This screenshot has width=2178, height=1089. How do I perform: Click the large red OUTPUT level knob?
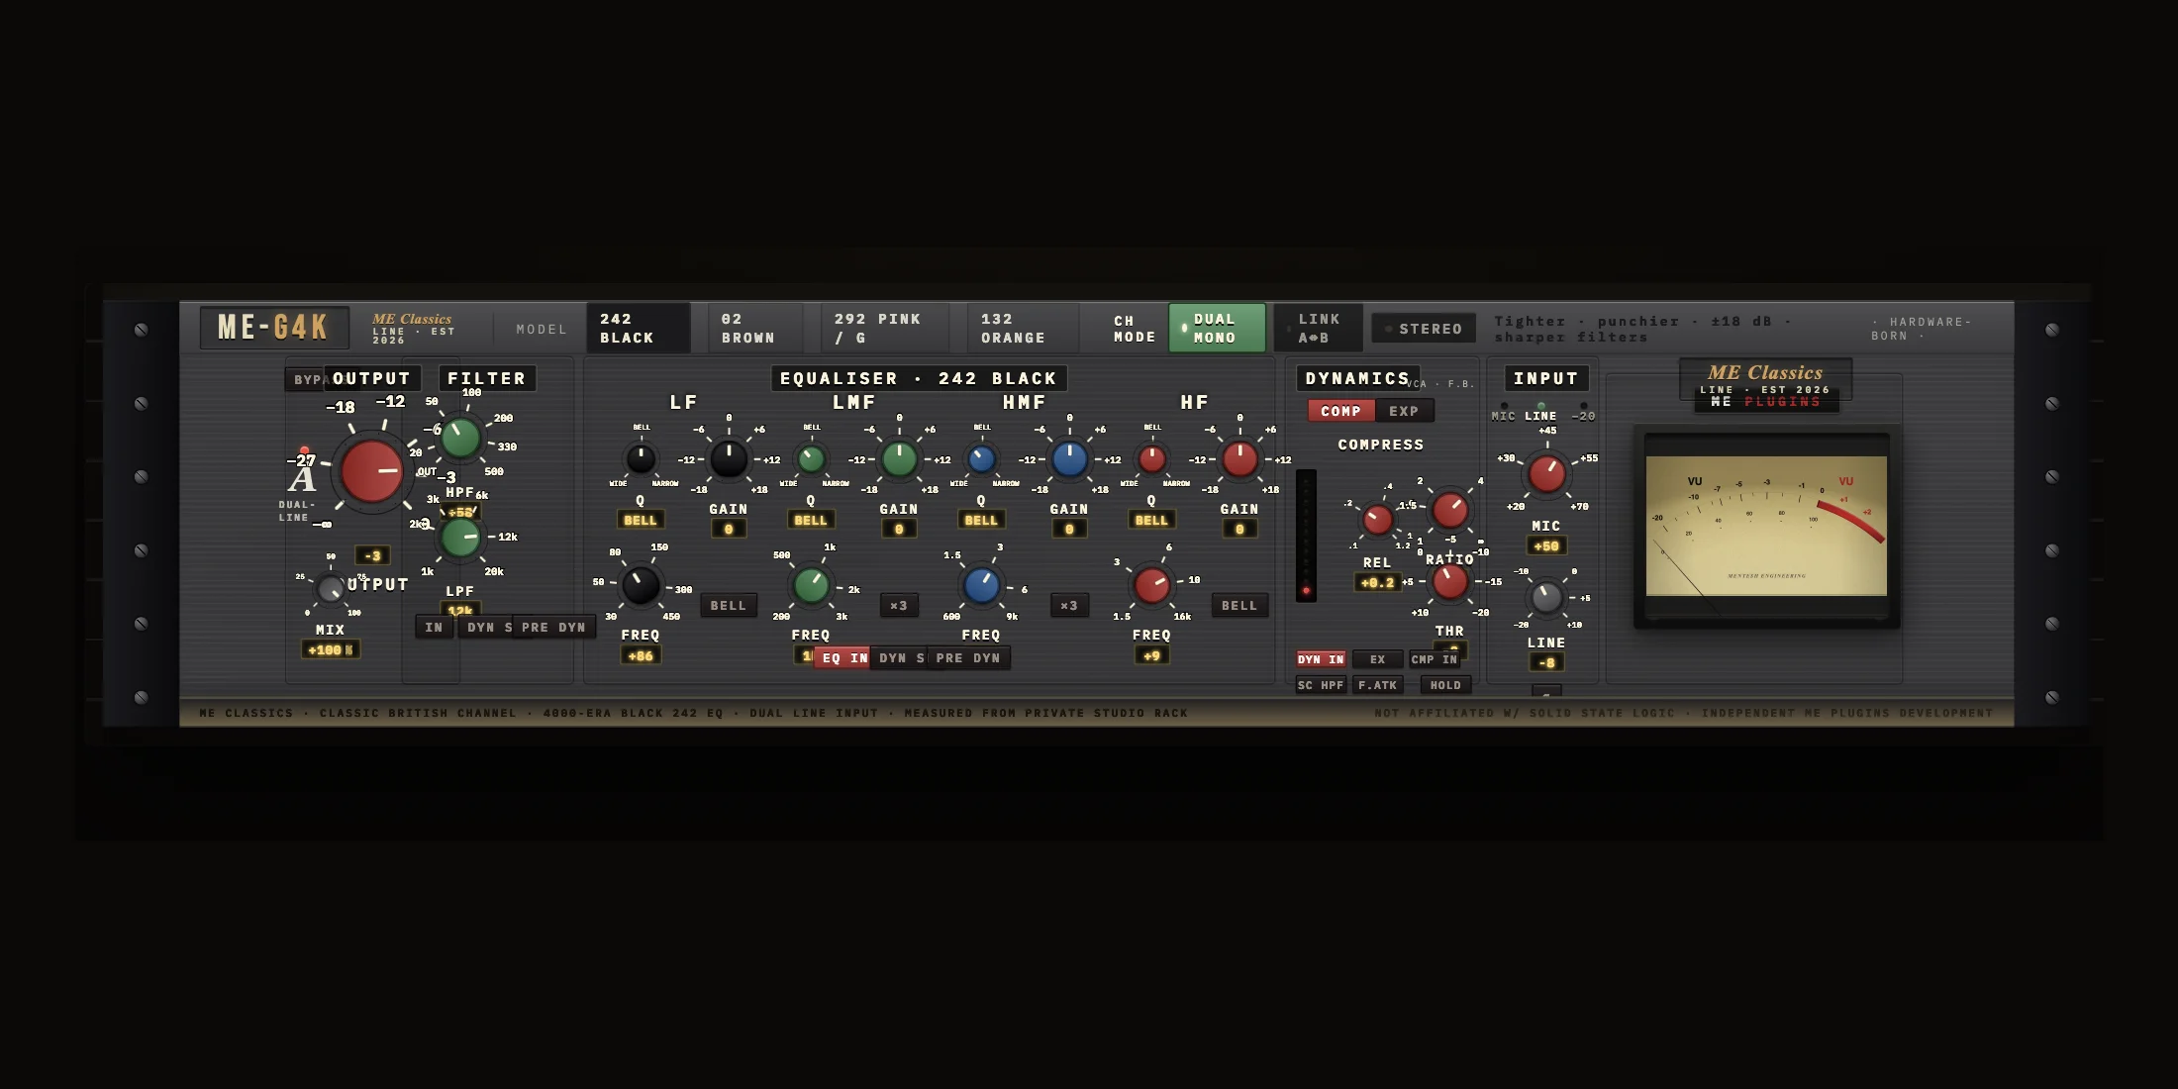tap(371, 470)
